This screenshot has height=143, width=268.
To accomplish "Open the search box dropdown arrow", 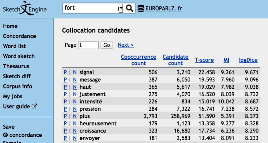I will click(x=120, y=9).
